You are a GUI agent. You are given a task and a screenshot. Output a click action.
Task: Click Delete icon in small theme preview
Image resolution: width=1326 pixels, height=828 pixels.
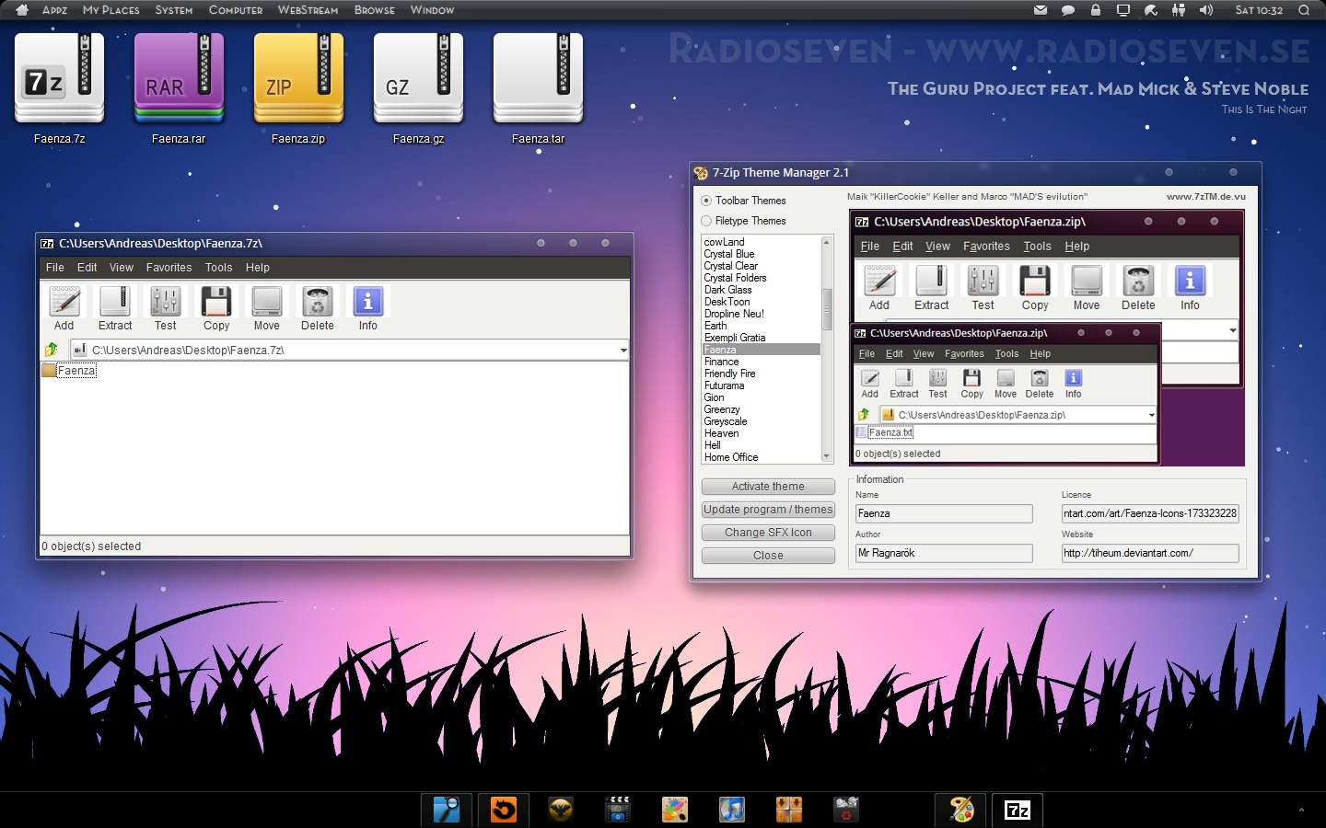coord(1040,378)
